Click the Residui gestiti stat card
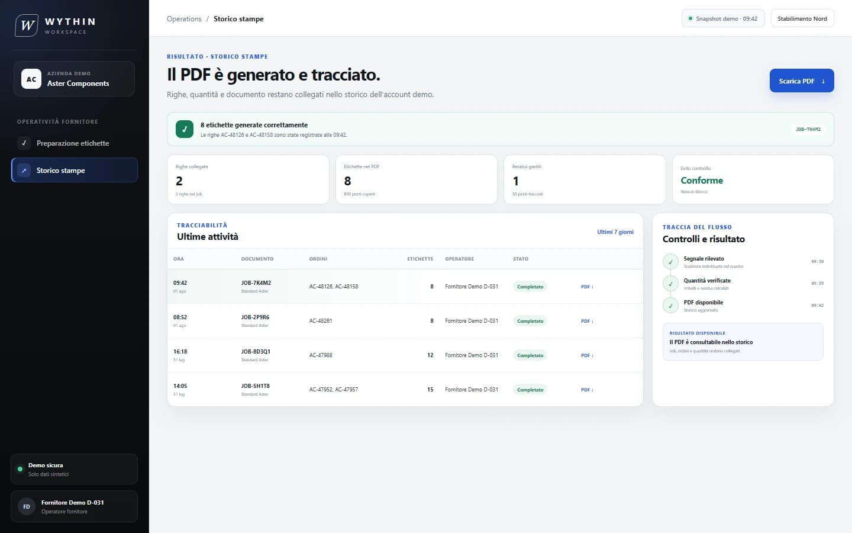Screen dimensions: 852x533 coord(585,179)
